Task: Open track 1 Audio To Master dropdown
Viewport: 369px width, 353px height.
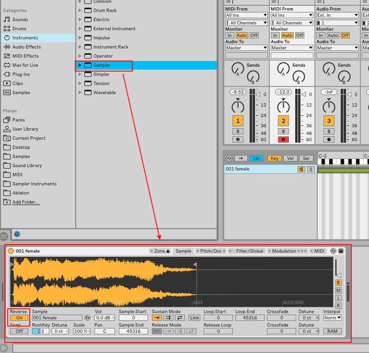Action: coord(246,48)
